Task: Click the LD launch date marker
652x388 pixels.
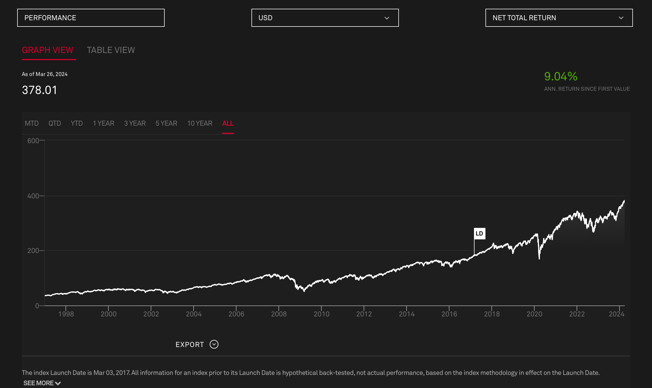Action: (479, 234)
